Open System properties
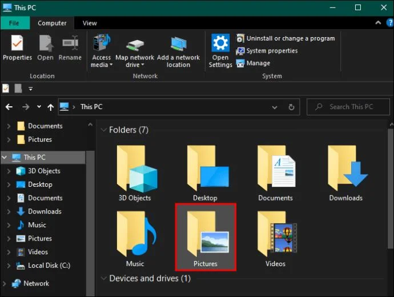Image resolution: width=394 pixels, height=297 pixels. [x=267, y=51]
